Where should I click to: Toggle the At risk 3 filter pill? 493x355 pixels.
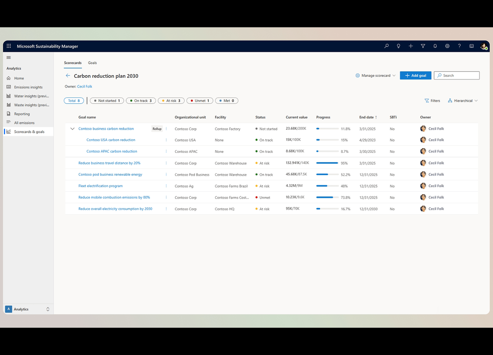[171, 101]
